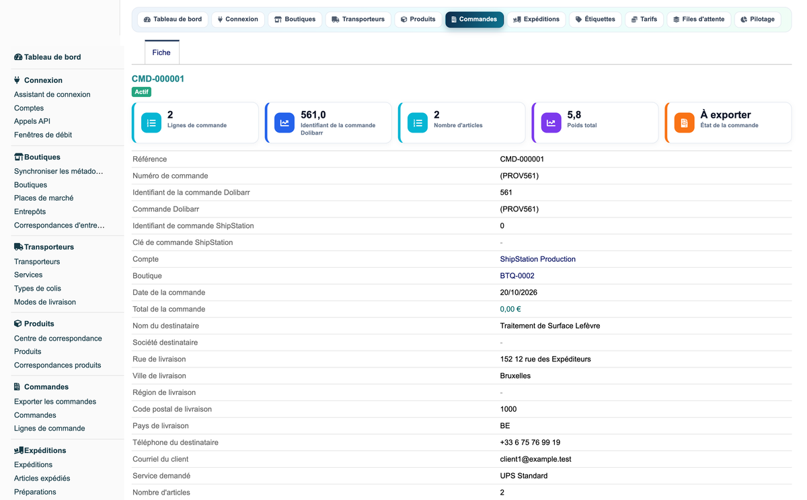Screen dimensions: 807x500
Task: Click the UPS Standard service value
Action: tap(524, 476)
